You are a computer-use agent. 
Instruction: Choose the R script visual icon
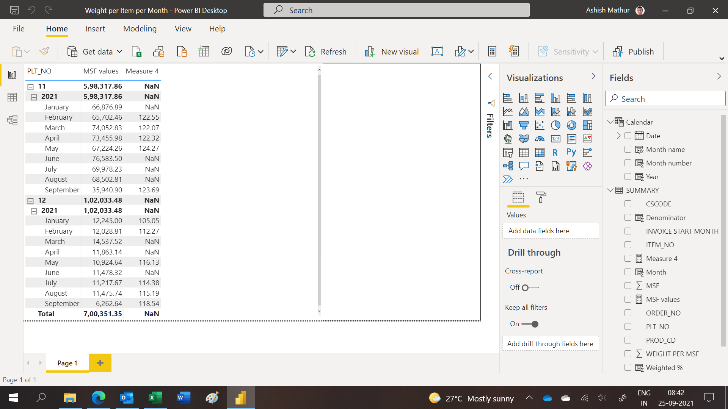(x=555, y=152)
